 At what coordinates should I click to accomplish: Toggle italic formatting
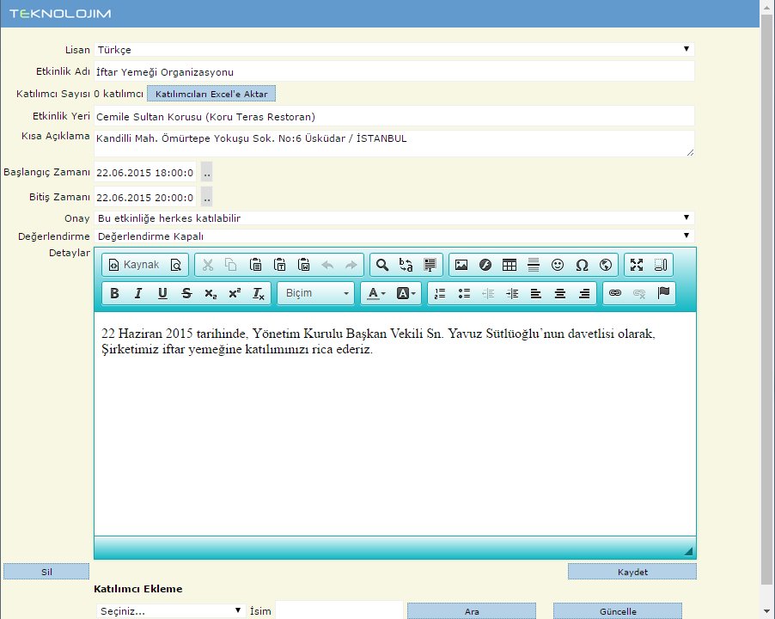pyautogui.click(x=138, y=293)
